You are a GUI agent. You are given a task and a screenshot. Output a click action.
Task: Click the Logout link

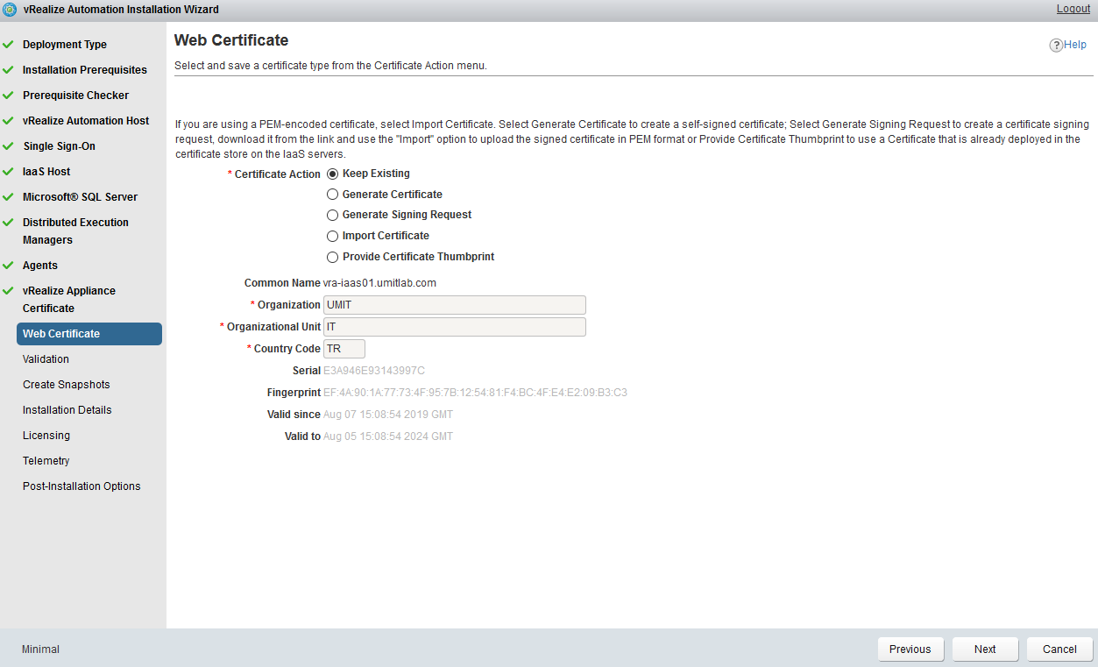(1073, 9)
